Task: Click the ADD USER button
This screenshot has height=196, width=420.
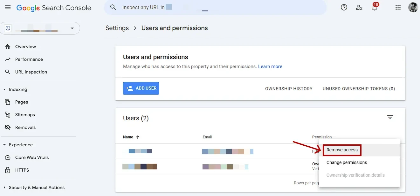Action: click(141, 88)
